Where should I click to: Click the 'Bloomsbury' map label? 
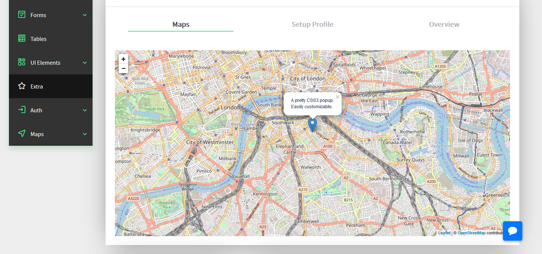[234, 53]
